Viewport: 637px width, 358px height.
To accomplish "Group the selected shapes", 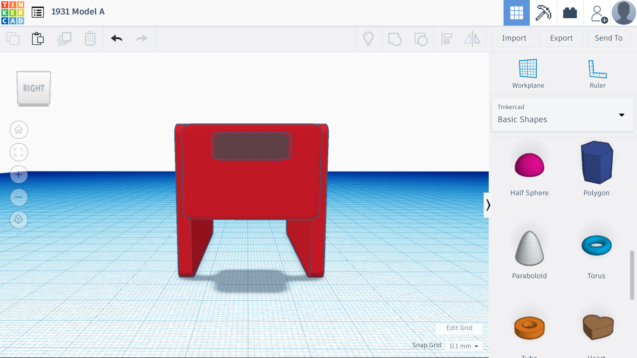I will click(395, 39).
